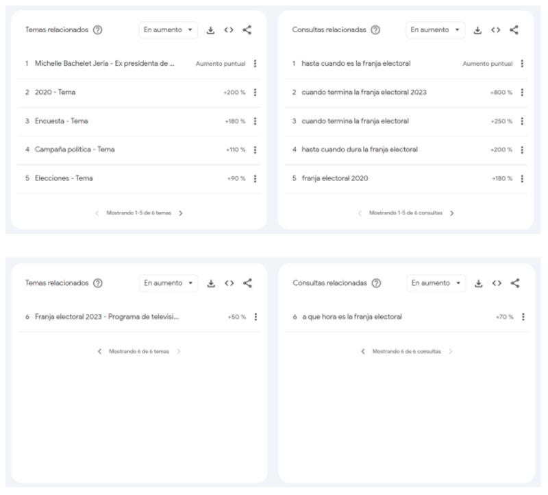The width and height of the screenshot is (548, 495).
Task: Download the panel containing a que hora query
Action: (x=478, y=283)
